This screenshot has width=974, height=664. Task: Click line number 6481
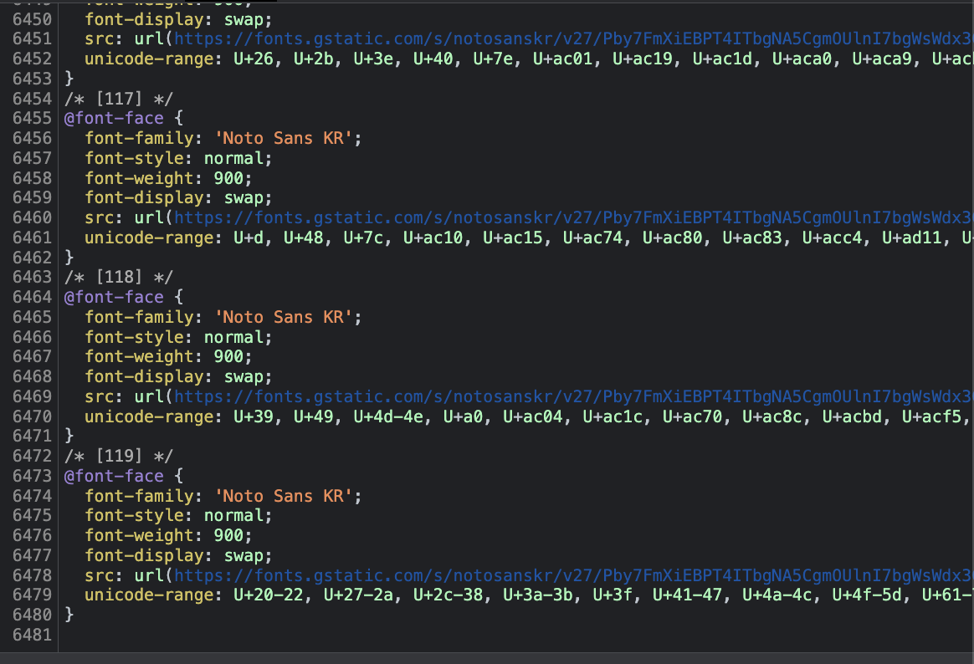tap(32, 635)
